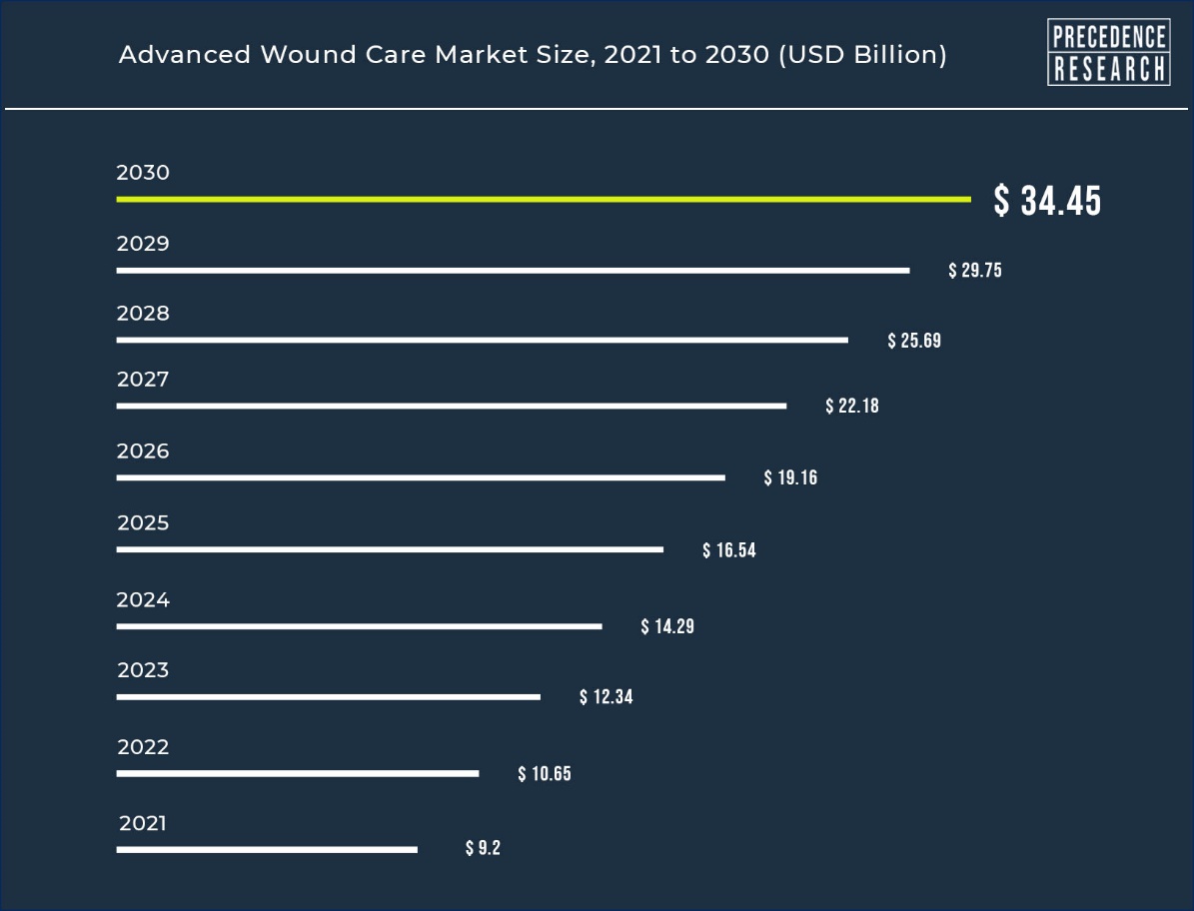Screen dimensions: 1194x911
Task: Click the $ 16.54 value label
Action: pos(729,550)
